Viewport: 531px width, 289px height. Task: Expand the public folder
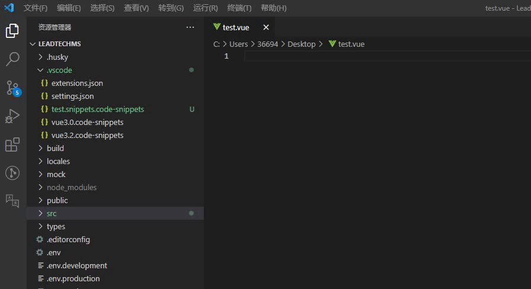click(115, 200)
